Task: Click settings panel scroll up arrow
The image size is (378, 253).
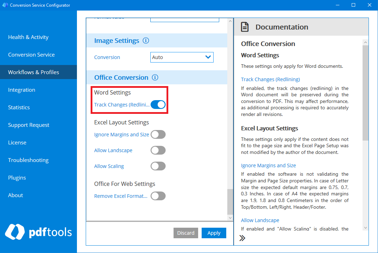Action: pyautogui.click(x=230, y=21)
